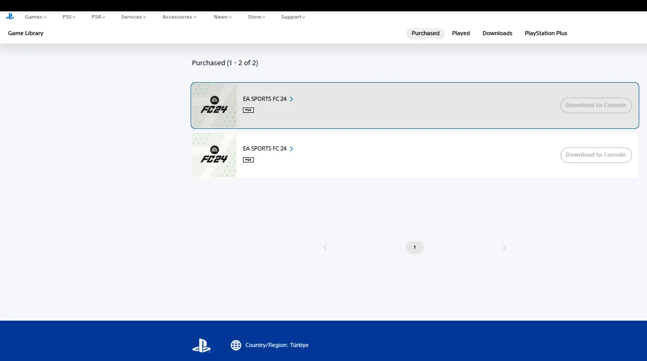The image size is (647, 361).
Task: Expand the PS4 menu
Action: click(98, 17)
